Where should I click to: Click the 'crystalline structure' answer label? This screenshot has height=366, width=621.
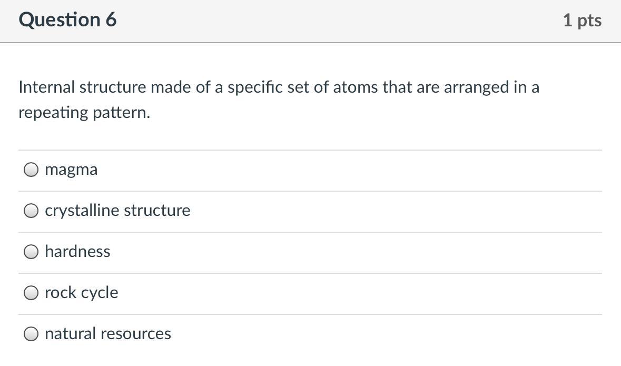[x=117, y=211]
